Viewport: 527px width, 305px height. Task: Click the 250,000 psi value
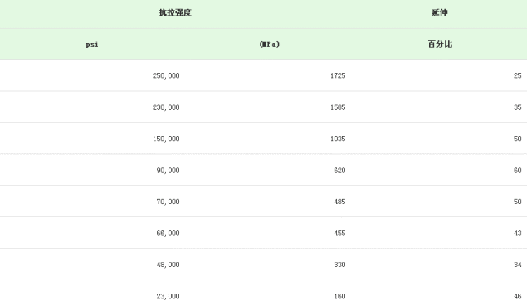click(x=166, y=75)
